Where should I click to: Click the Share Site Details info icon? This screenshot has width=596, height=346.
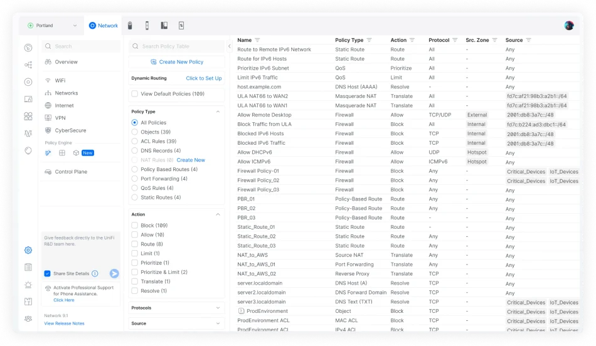tap(95, 274)
